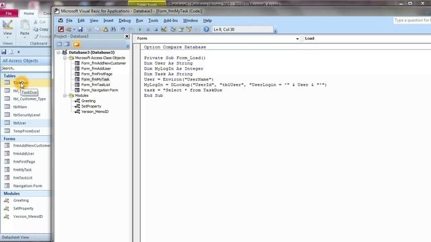The height and width of the screenshot is (242, 431).
Task: Click the Access Home ribbon tab
Action: tap(28, 13)
